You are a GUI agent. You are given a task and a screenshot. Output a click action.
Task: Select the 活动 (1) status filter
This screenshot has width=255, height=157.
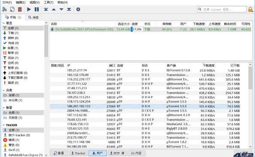pos(23,58)
